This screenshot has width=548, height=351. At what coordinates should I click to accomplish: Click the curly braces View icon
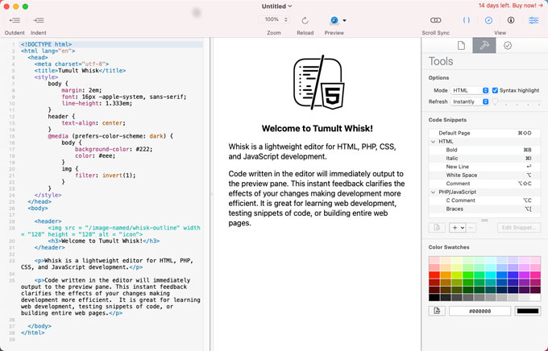466,20
